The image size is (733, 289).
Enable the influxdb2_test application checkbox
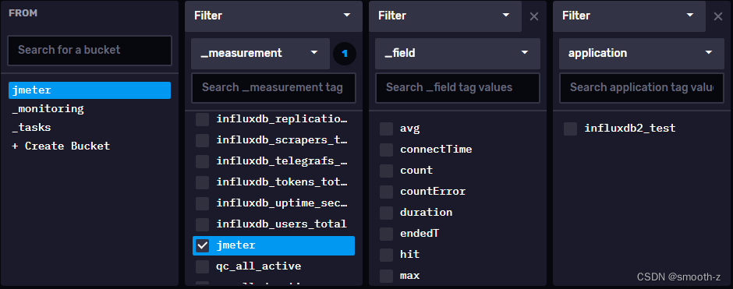[x=570, y=129]
